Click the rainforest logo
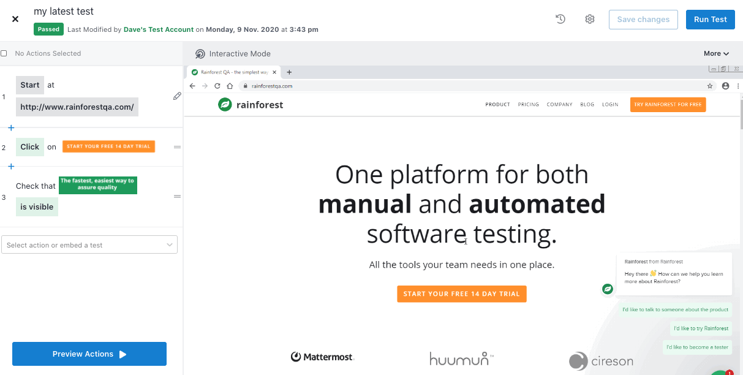 [251, 105]
